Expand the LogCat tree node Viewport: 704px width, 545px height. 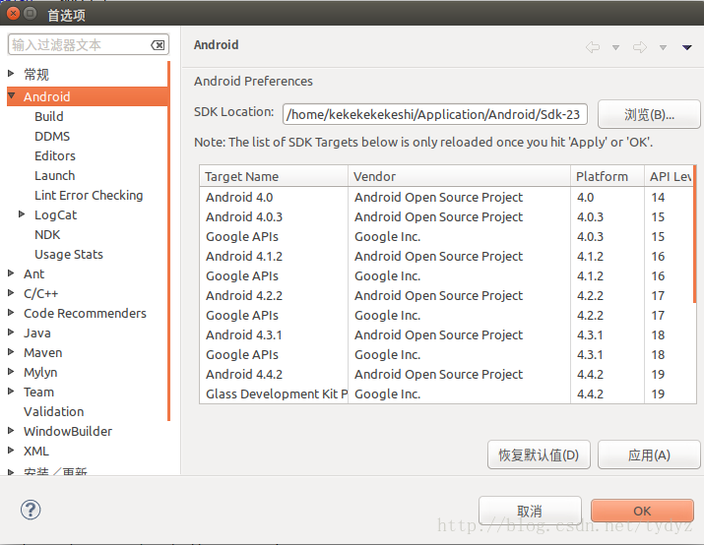click(x=22, y=214)
